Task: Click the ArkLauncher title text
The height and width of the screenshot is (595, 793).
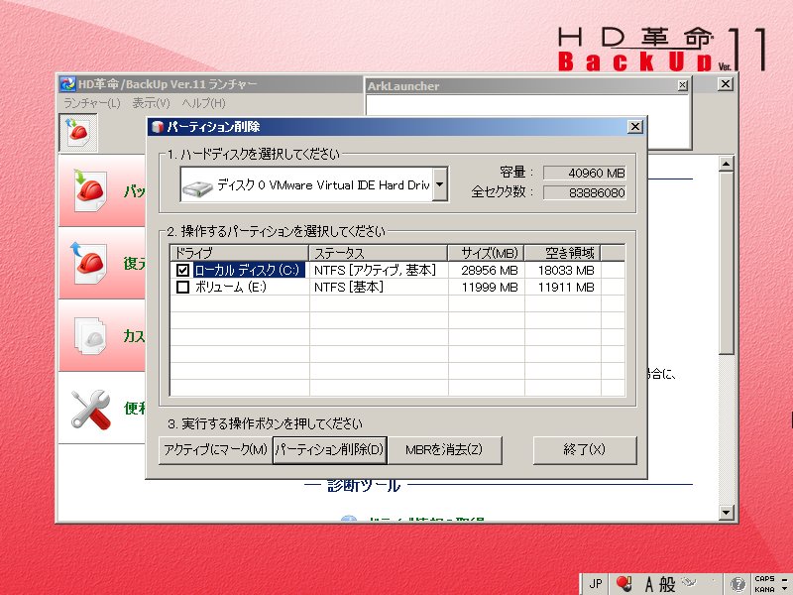Action: (x=403, y=86)
